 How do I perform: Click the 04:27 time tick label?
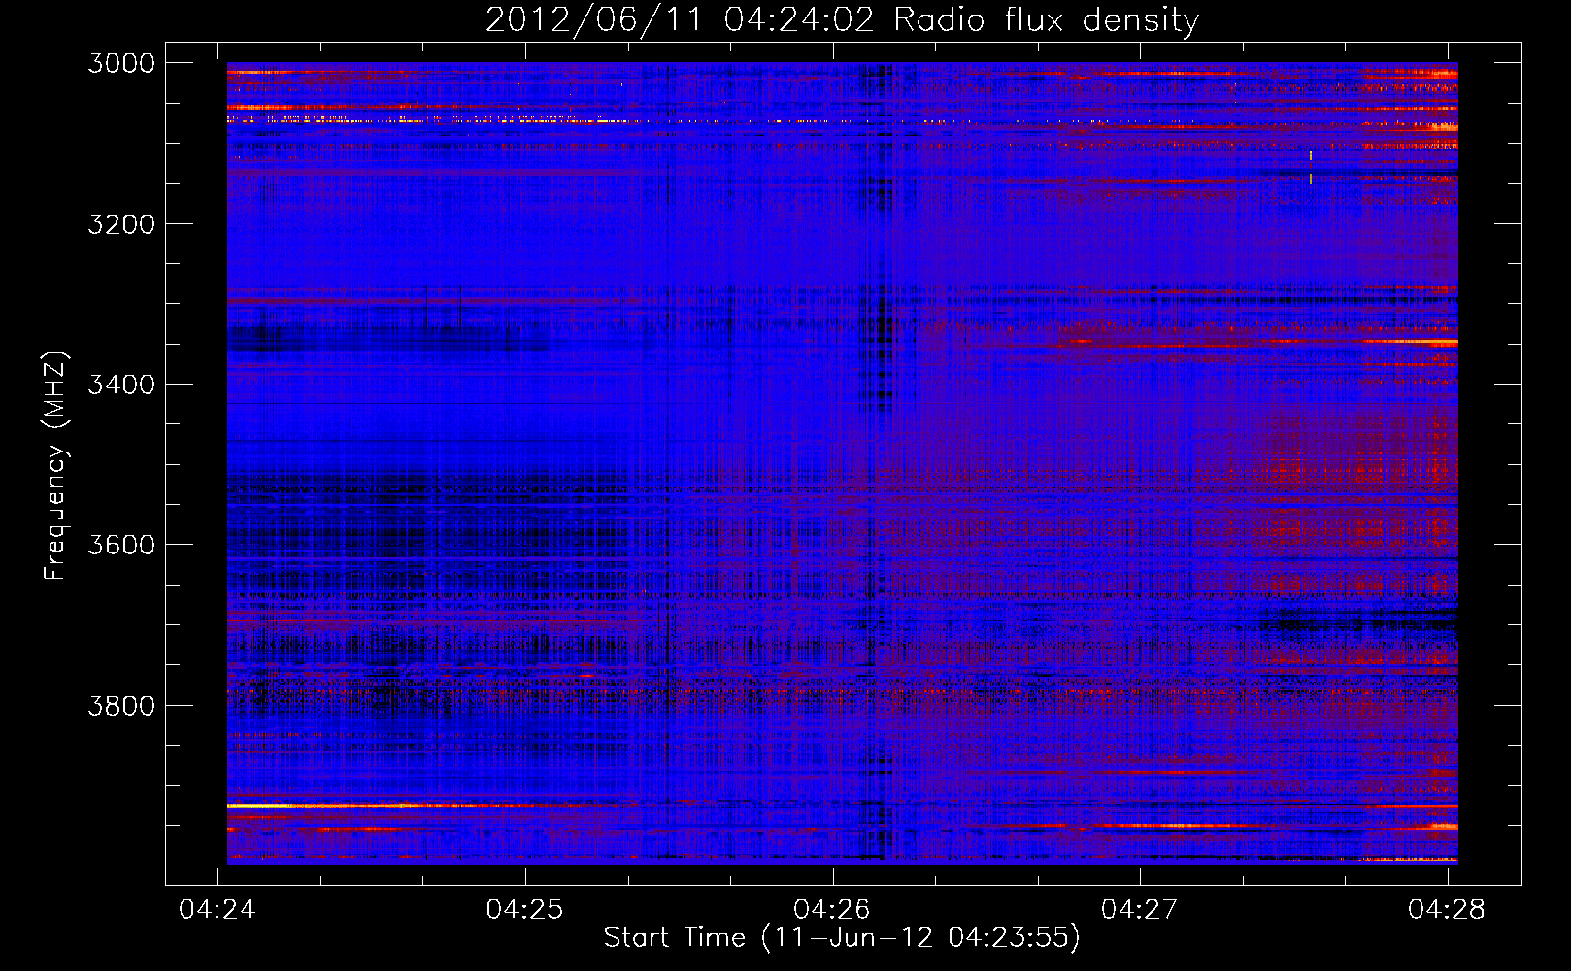pyautogui.click(x=1140, y=909)
